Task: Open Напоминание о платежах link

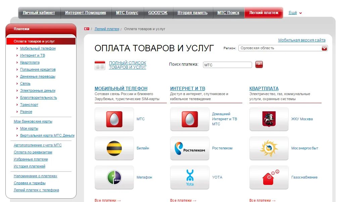Action: [x=36, y=176]
